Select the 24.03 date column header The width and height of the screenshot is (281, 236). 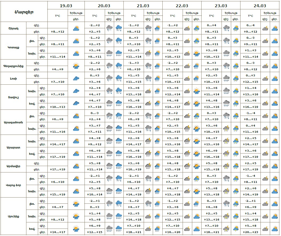click(260, 6)
